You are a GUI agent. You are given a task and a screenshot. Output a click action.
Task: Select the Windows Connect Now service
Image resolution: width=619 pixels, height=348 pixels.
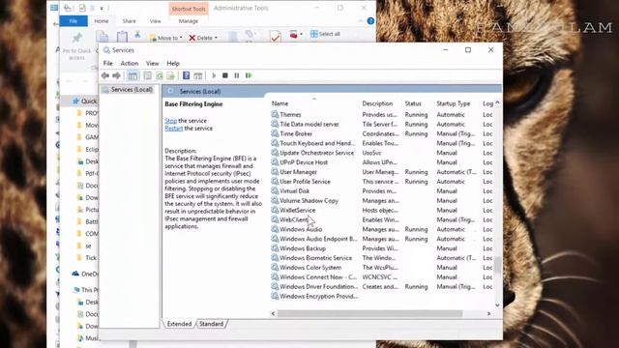tap(318, 277)
